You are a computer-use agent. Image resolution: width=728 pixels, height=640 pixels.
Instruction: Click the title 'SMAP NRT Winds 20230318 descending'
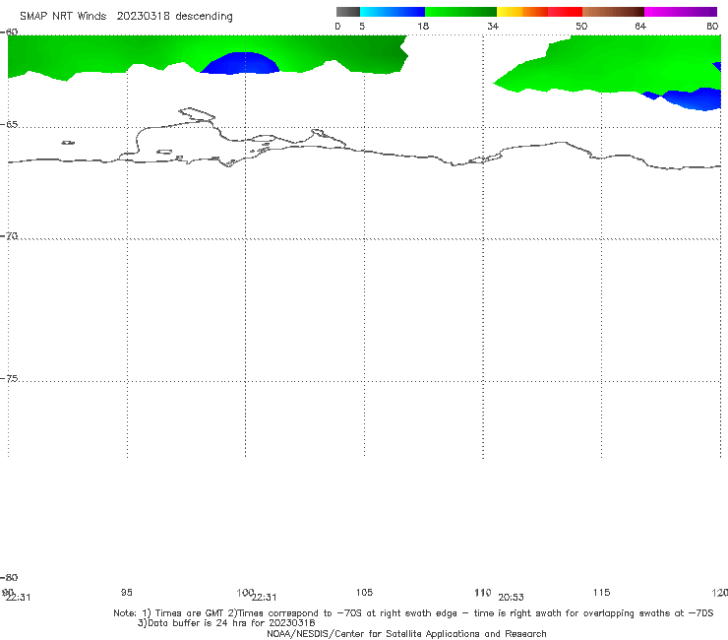coord(126,17)
